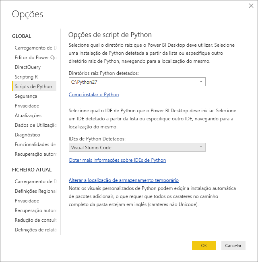Image resolution: width=258 pixels, height=262 pixels.
Task: Show the Atualizações settings
Action: (x=28, y=116)
